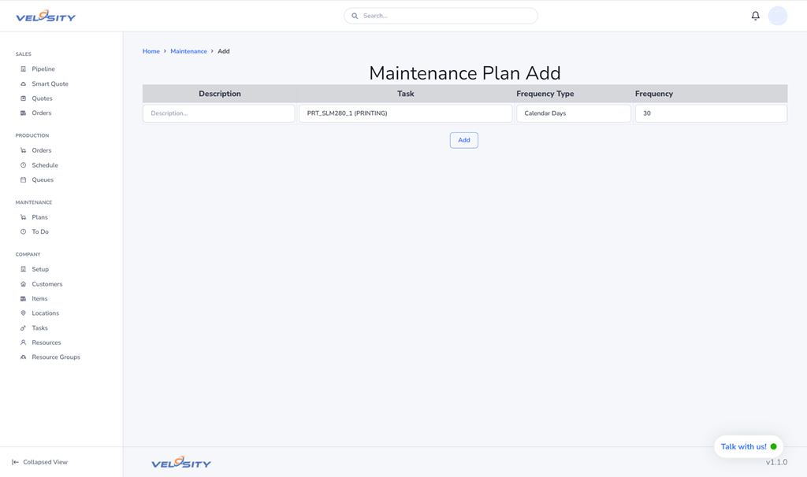Viewport: 807px width, 477px height.
Task: Open Maintenance Plans in the sidebar
Action: [39, 217]
